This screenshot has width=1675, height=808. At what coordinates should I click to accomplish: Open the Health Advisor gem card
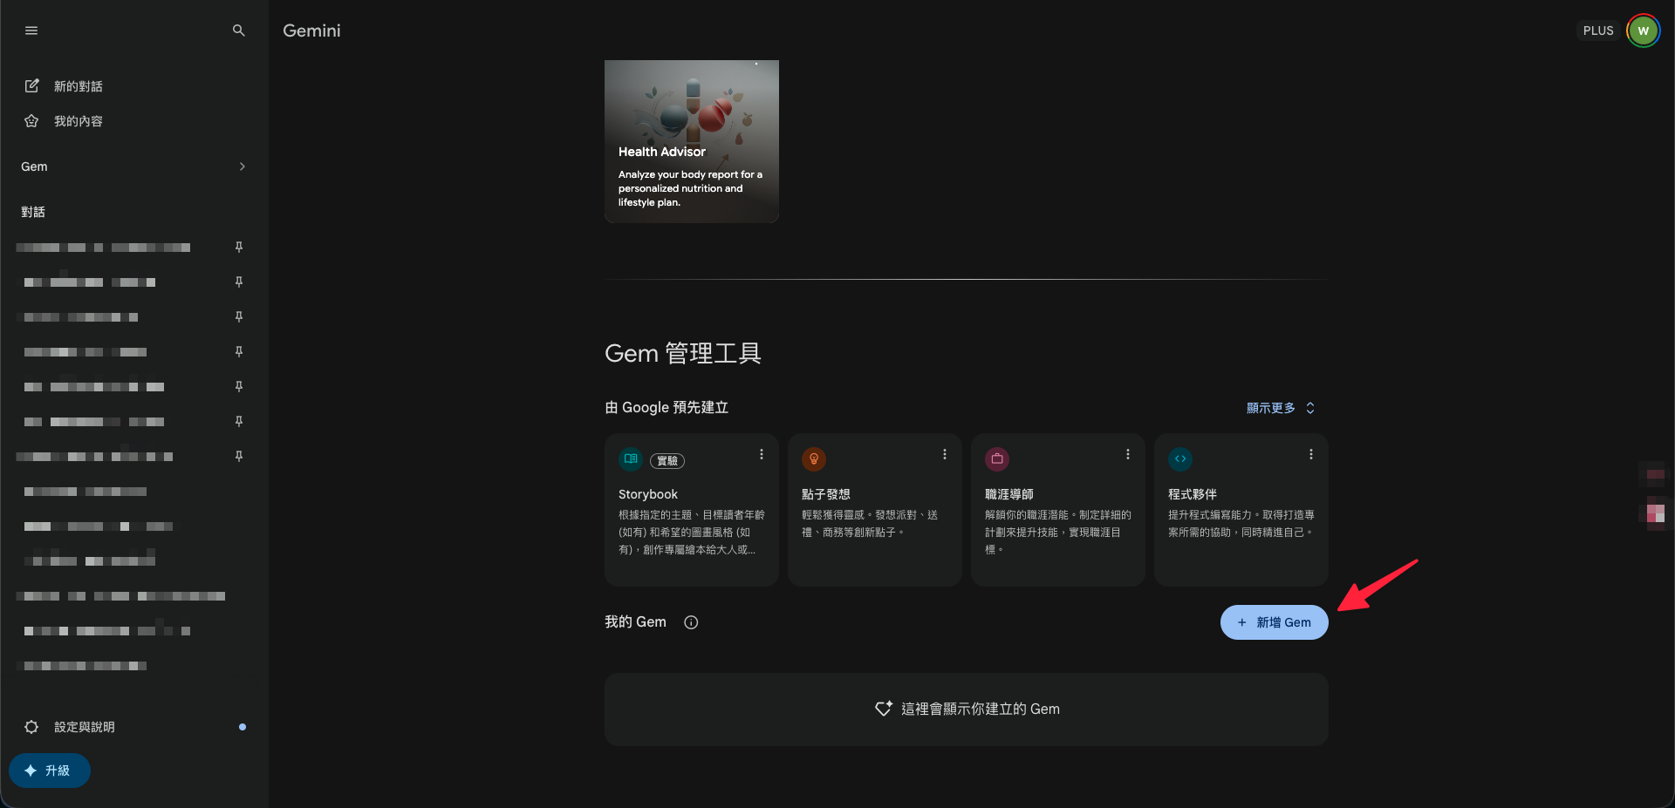pyautogui.click(x=692, y=141)
